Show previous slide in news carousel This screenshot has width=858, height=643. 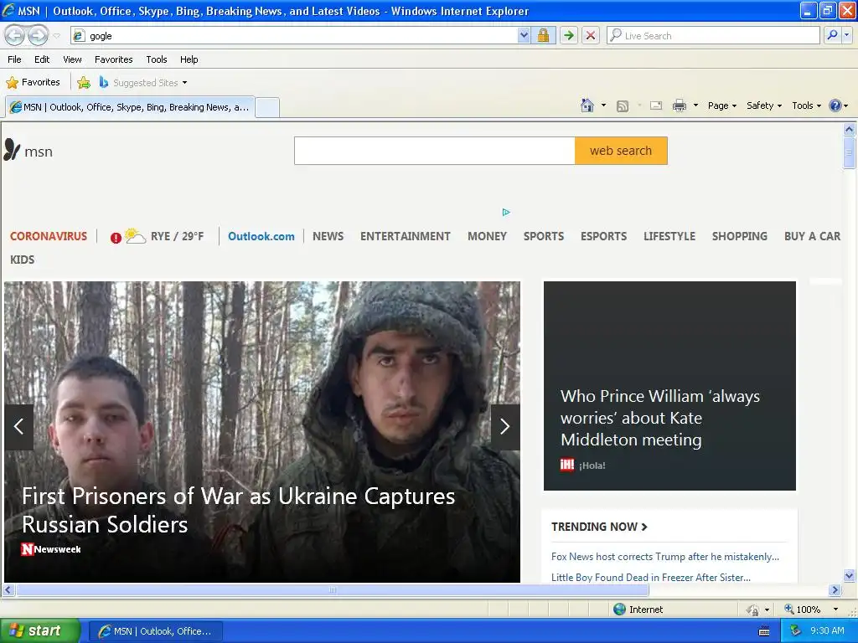point(18,426)
